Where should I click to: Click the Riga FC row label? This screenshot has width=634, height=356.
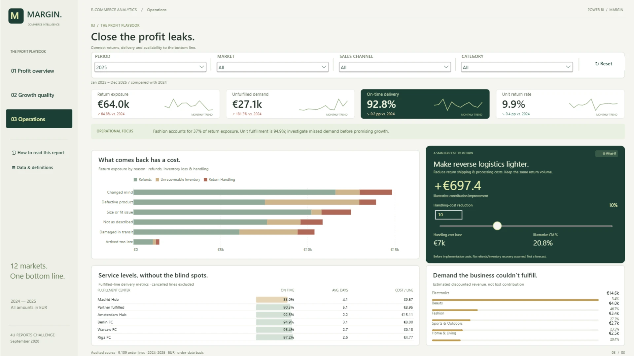(104, 337)
